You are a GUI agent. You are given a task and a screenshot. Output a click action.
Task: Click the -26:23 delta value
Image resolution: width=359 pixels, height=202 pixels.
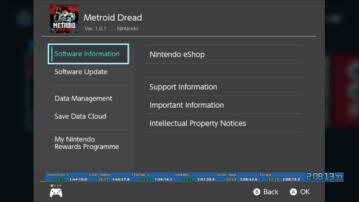tap(59, 180)
